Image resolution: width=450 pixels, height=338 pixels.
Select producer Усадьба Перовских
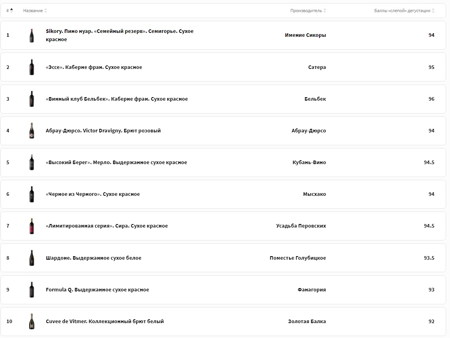301,226
